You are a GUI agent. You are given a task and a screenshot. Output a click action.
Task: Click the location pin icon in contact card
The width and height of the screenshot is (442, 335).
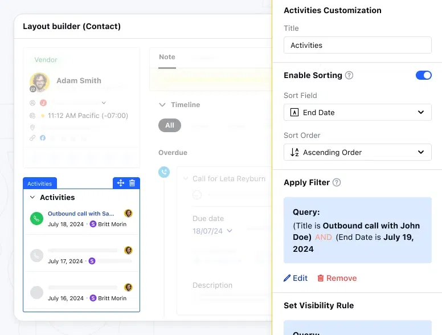[x=32, y=128]
